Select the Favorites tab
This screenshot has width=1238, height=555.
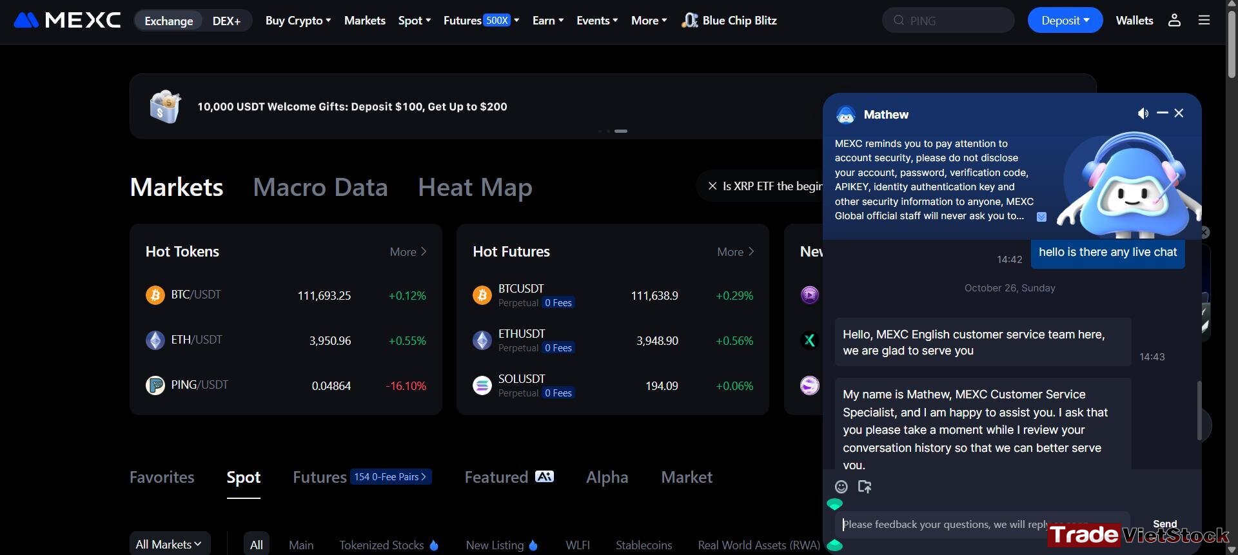162,478
